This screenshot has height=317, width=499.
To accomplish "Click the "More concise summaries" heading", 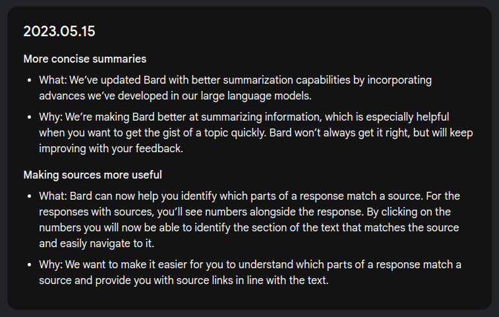I will pyautogui.click(x=84, y=59).
